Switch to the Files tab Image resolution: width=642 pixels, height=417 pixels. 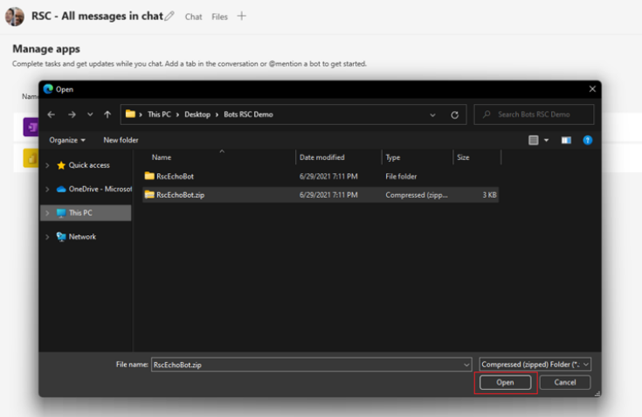(x=219, y=17)
